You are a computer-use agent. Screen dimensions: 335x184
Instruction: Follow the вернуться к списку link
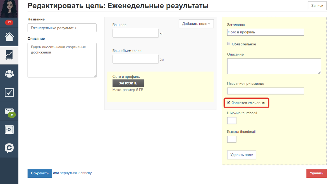point(75,173)
